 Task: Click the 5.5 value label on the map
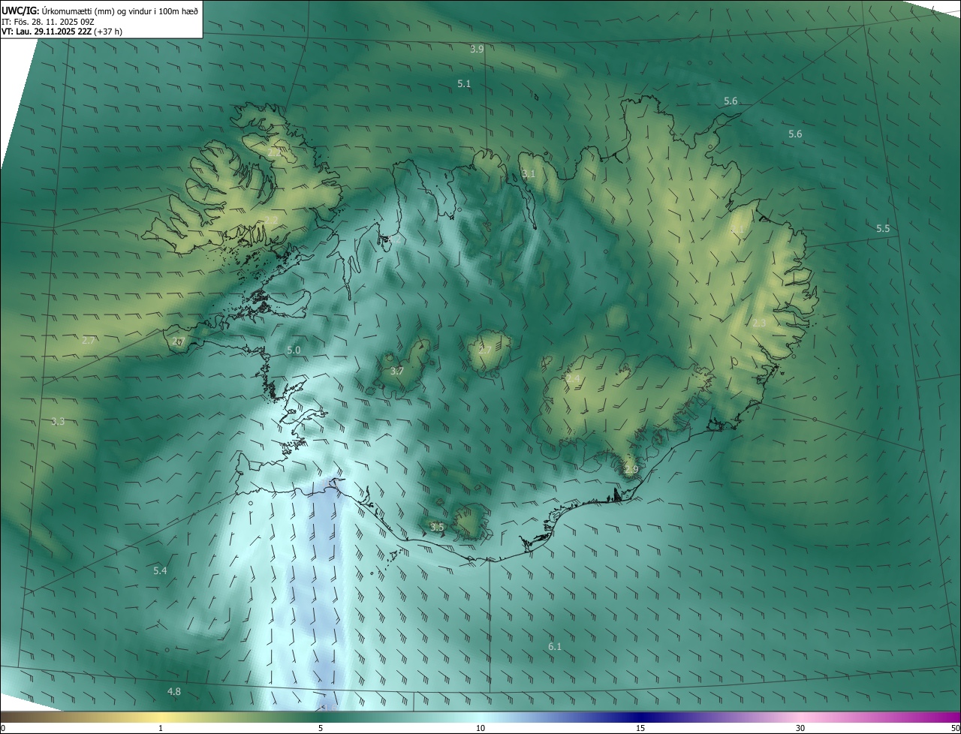(x=883, y=229)
